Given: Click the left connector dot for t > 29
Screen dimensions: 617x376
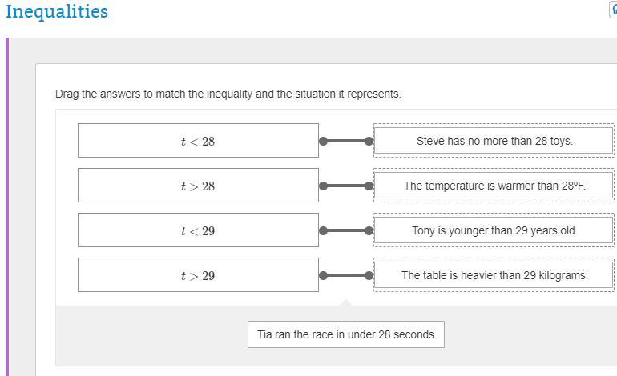Looking at the screenshot, I should click(x=323, y=276).
